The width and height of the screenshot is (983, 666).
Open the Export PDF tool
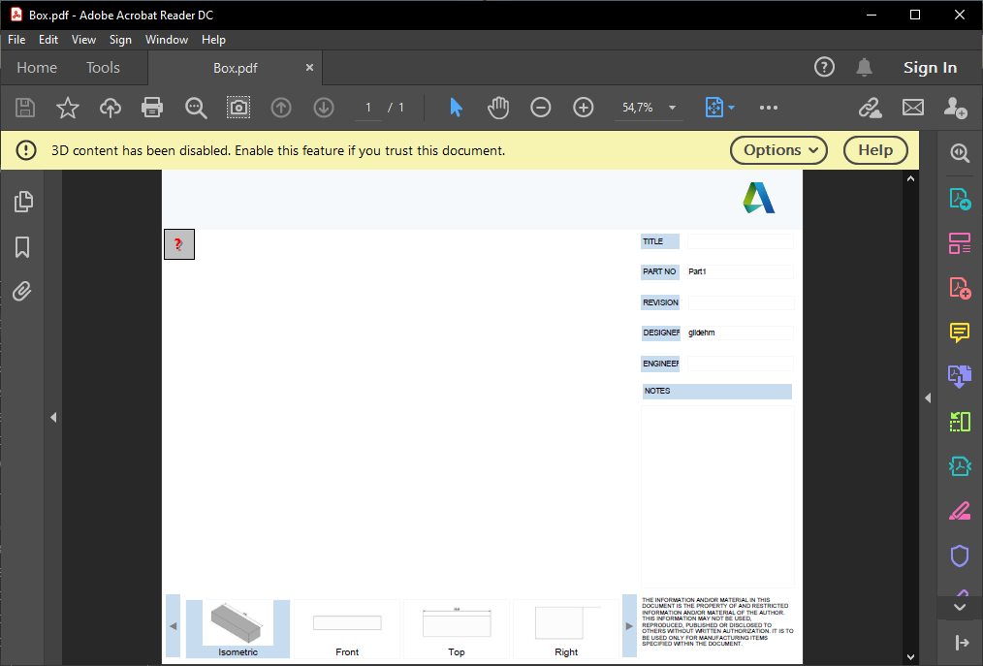(960, 198)
